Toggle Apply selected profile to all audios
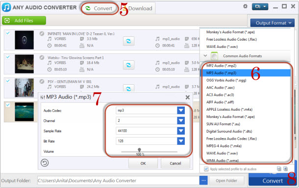The width and height of the screenshot is (299, 188). tap(206, 169)
